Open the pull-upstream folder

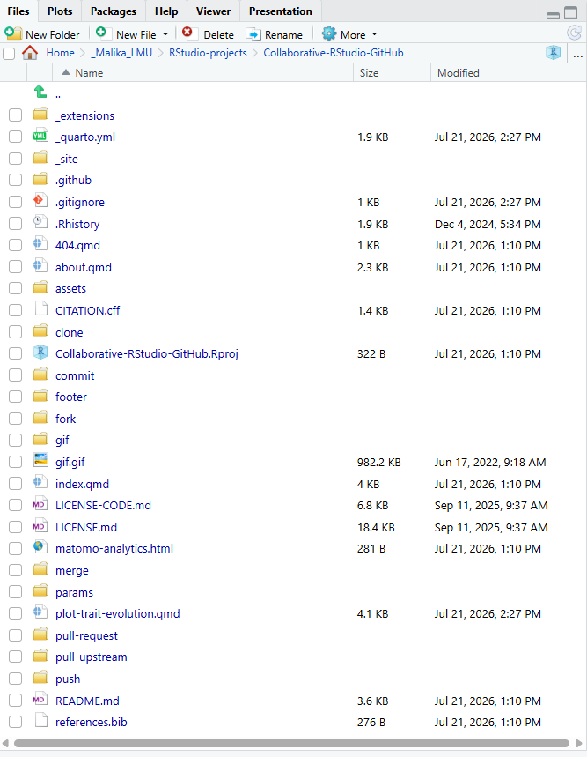click(x=92, y=657)
